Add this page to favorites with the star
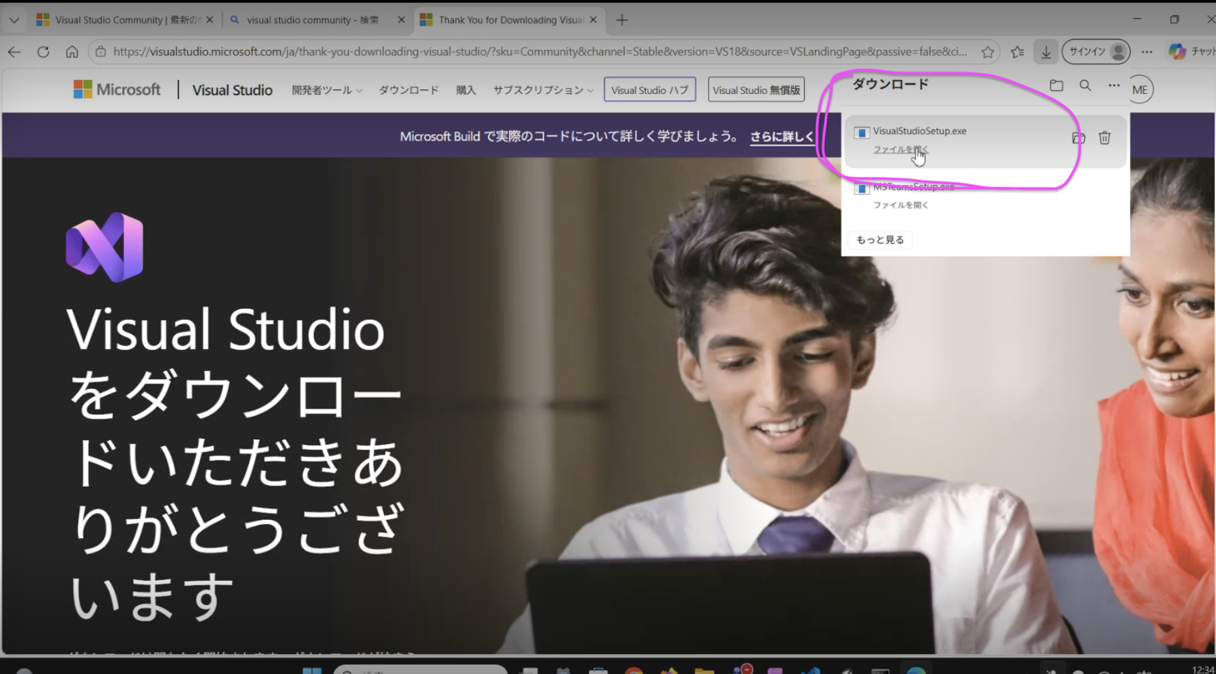Image resolution: width=1216 pixels, height=674 pixels. [987, 51]
